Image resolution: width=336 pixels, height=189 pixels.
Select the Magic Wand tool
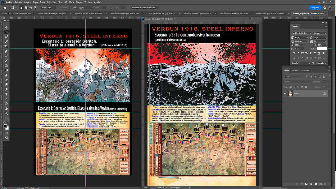point(7,41)
